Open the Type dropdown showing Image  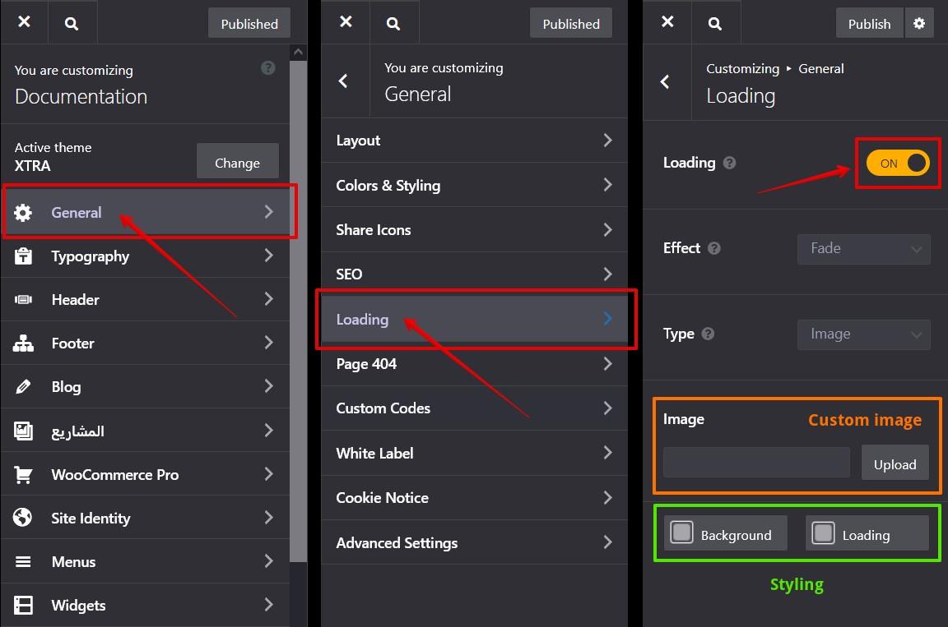pyautogui.click(x=863, y=334)
